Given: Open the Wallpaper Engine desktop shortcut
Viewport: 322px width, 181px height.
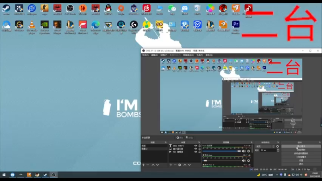Looking at the screenshot, I should (x=32, y=10).
